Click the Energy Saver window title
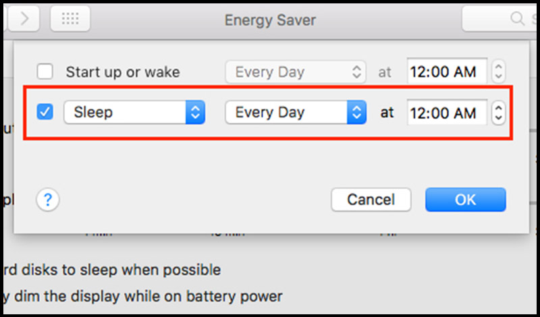This screenshot has height=317, width=540. coord(270,20)
